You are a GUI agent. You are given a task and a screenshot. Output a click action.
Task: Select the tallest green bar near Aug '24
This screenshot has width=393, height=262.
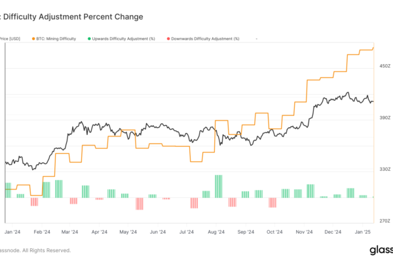point(218,186)
